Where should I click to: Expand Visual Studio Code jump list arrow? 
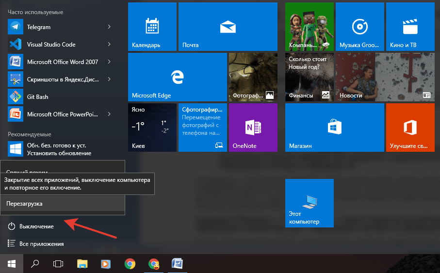[109, 44]
